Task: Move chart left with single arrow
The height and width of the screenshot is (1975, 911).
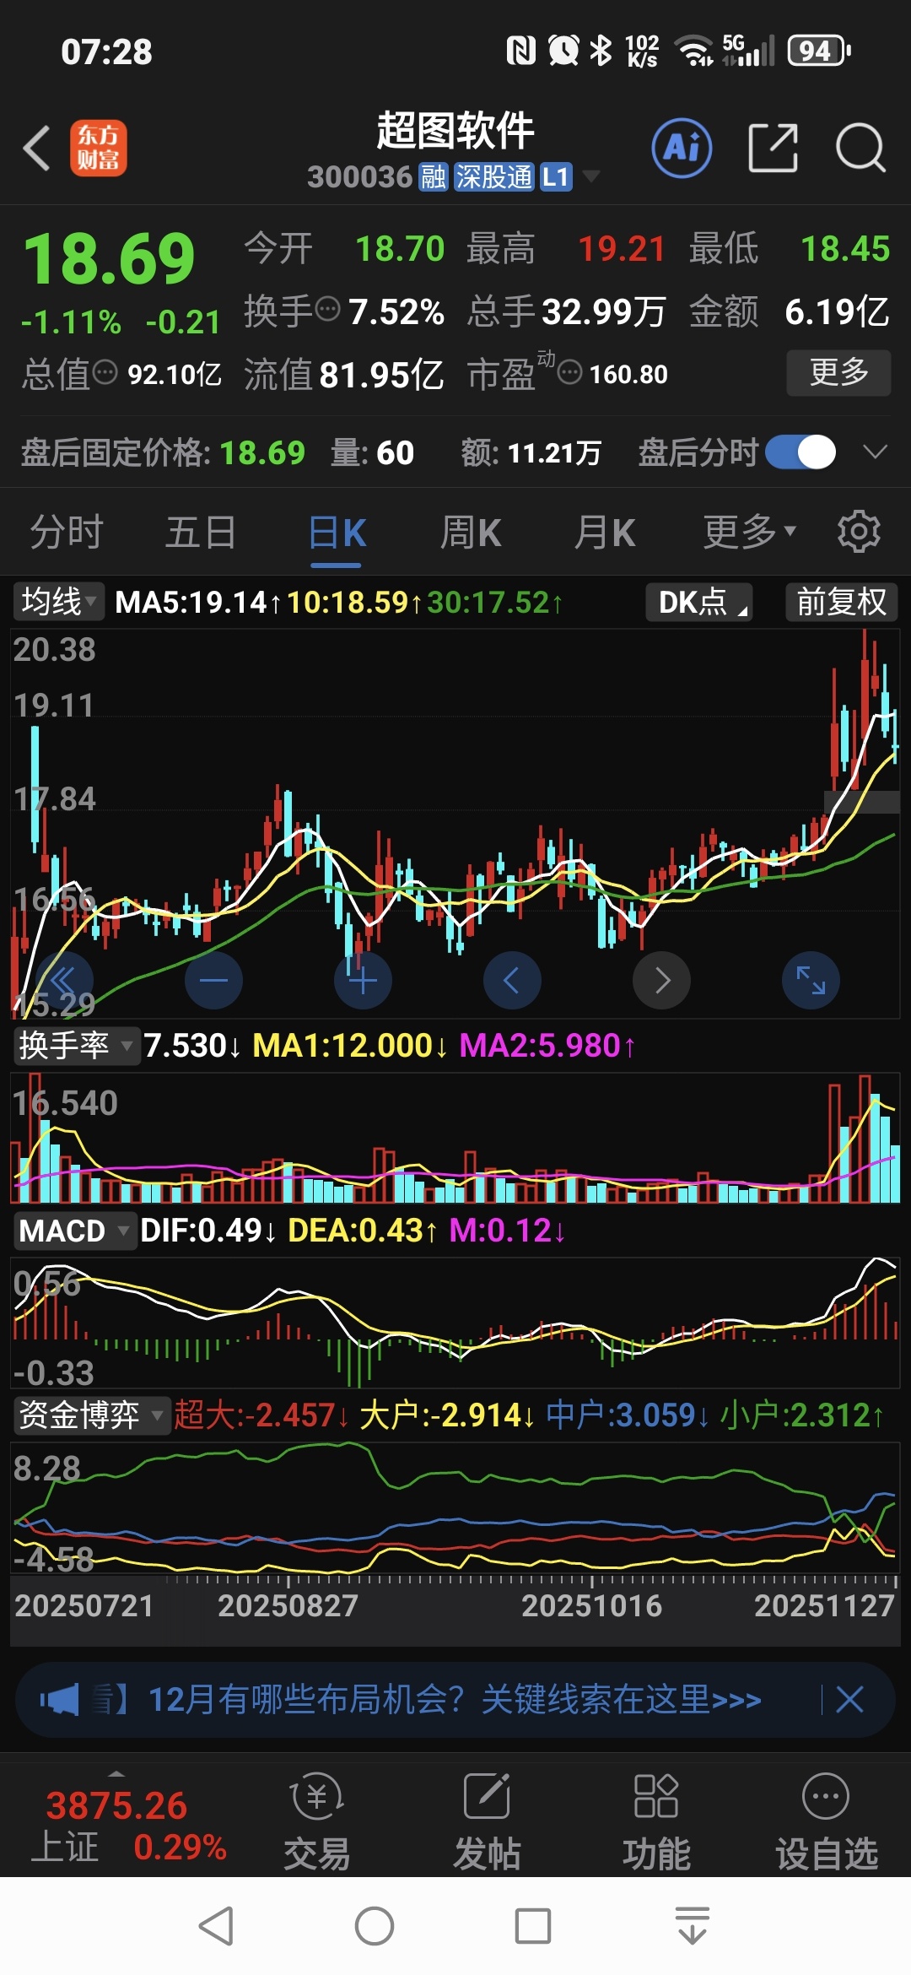Action: coord(512,980)
